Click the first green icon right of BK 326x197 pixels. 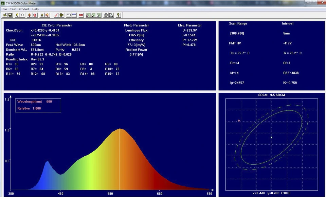pos(88,15)
